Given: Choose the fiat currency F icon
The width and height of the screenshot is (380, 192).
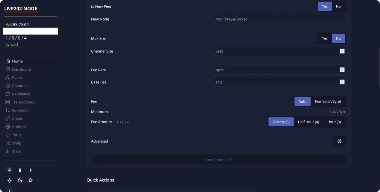Looking at the screenshot, I should pyautogui.click(x=31, y=170).
